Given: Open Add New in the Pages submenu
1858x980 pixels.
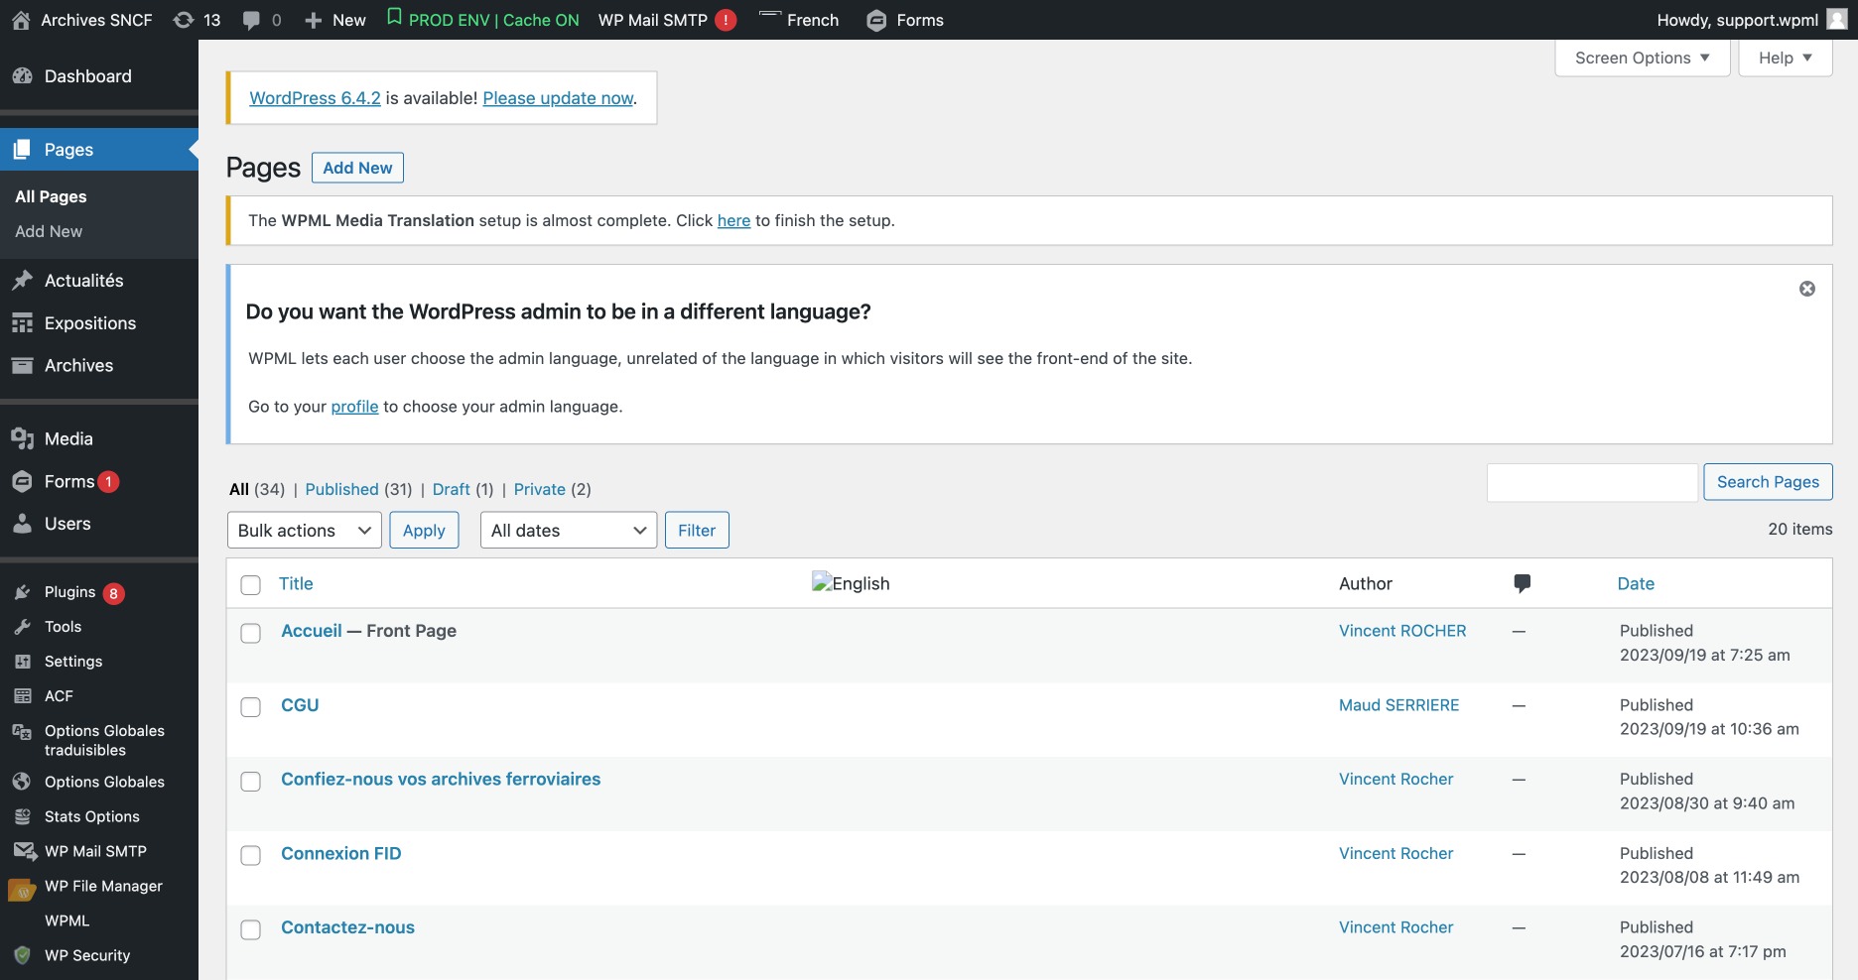Looking at the screenshot, I should click(x=49, y=231).
